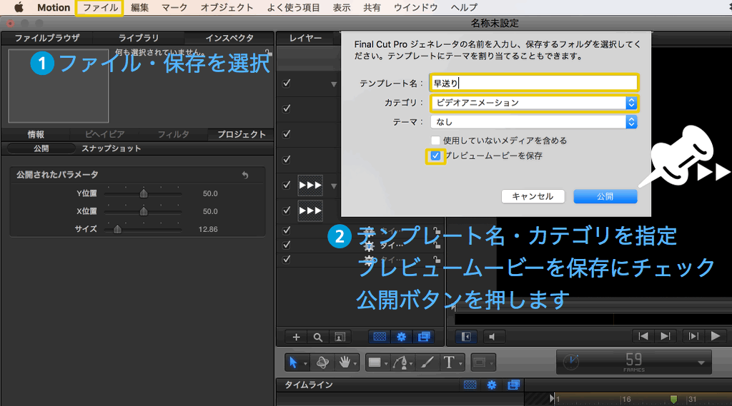Jump to project start
Viewport: 732px width, 406px height.
[x=643, y=336]
